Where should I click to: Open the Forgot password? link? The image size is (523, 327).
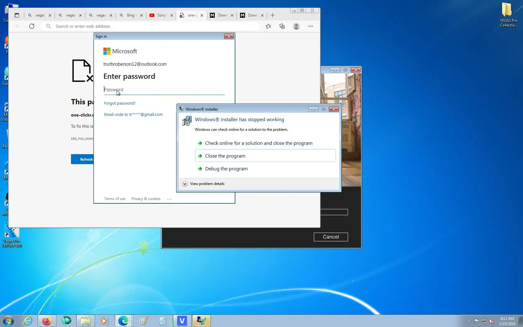click(x=120, y=103)
